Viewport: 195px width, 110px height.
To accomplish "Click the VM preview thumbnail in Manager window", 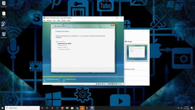I will pyautogui.click(x=137, y=53).
